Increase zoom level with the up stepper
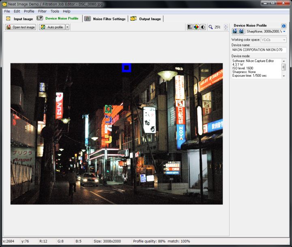Viewport: 292px width, 247px height. 226,26
